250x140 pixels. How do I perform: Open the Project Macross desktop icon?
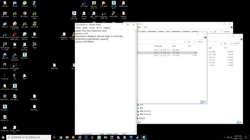pos(25,47)
